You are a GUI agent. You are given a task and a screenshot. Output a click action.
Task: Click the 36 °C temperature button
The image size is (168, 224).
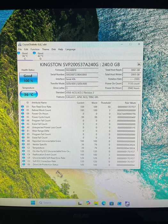tap(29, 94)
